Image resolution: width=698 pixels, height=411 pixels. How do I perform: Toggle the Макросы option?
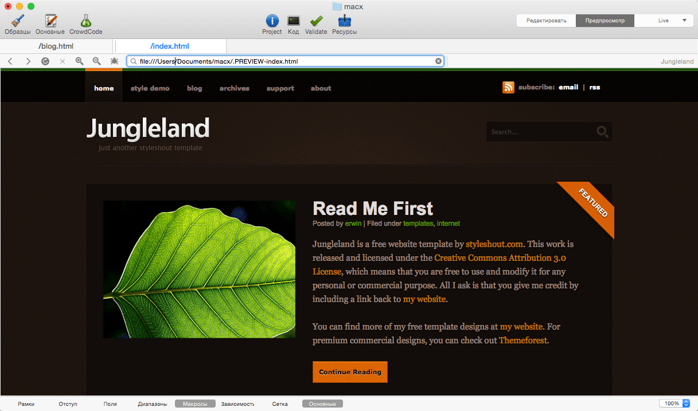195,404
